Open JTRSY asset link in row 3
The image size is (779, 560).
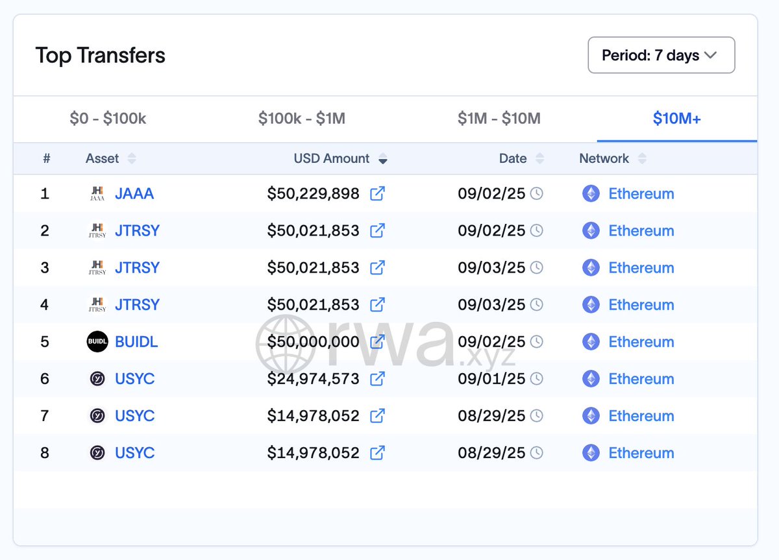point(137,267)
